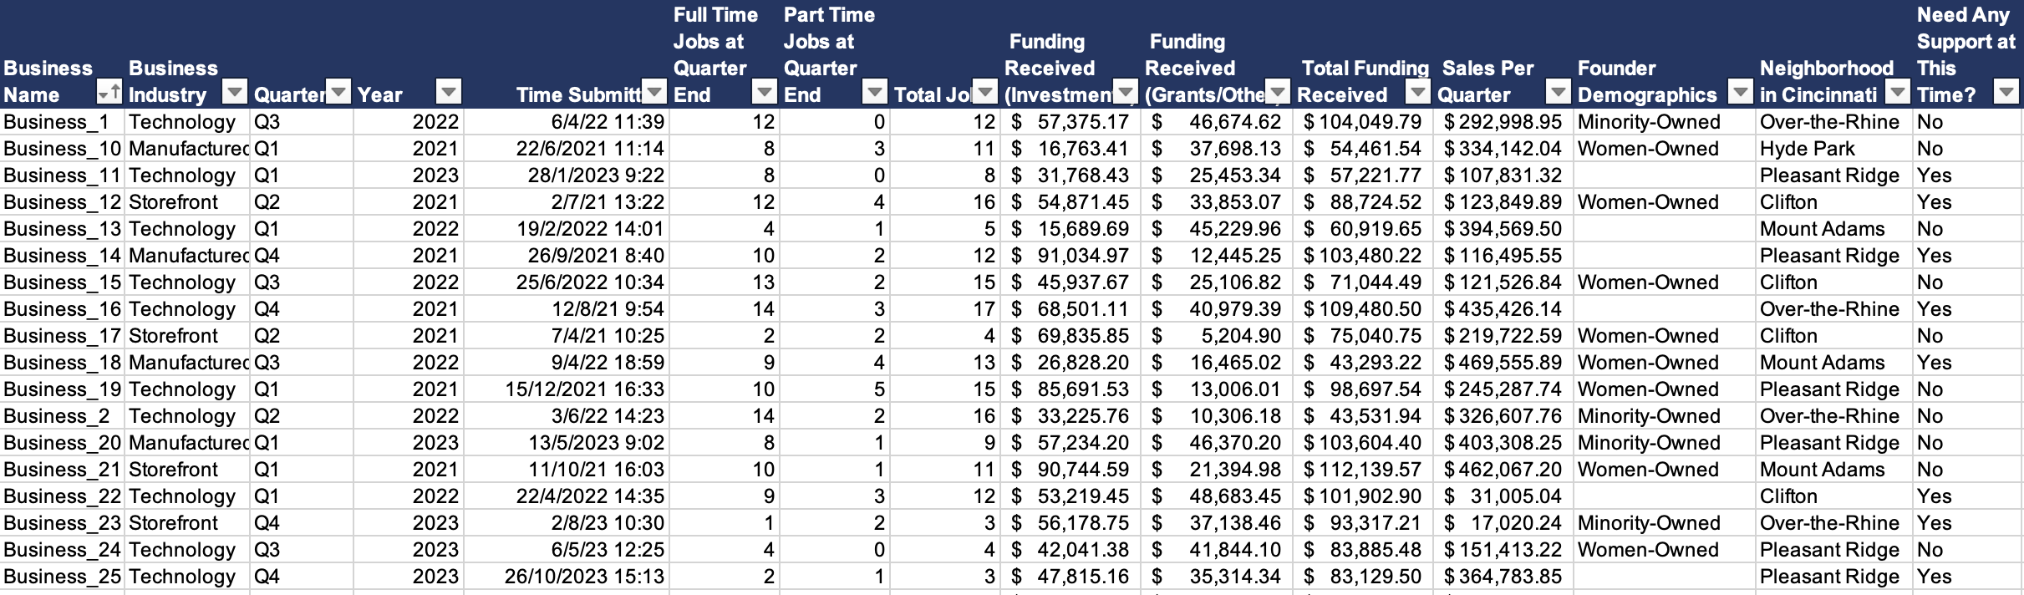Click the Hyde Park neighborhood cell
This screenshot has width=2024, height=595.
1834,149
